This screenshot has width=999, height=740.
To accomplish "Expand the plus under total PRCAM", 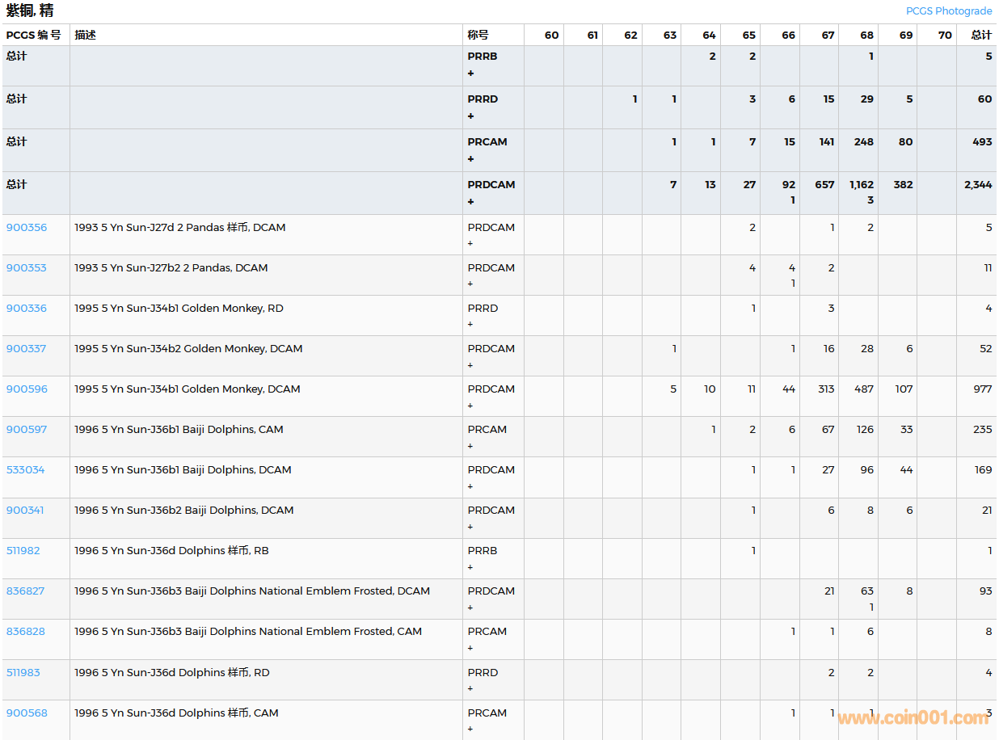I will click(x=470, y=159).
